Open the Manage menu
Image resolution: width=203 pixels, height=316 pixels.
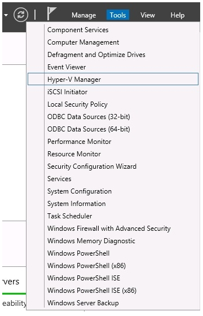pyautogui.click(x=84, y=15)
